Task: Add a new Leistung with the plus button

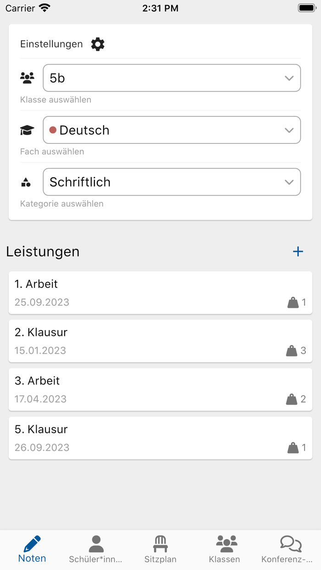Action: coord(298,251)
